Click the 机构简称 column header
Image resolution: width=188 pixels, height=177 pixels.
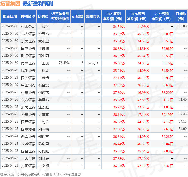[28, 16]
